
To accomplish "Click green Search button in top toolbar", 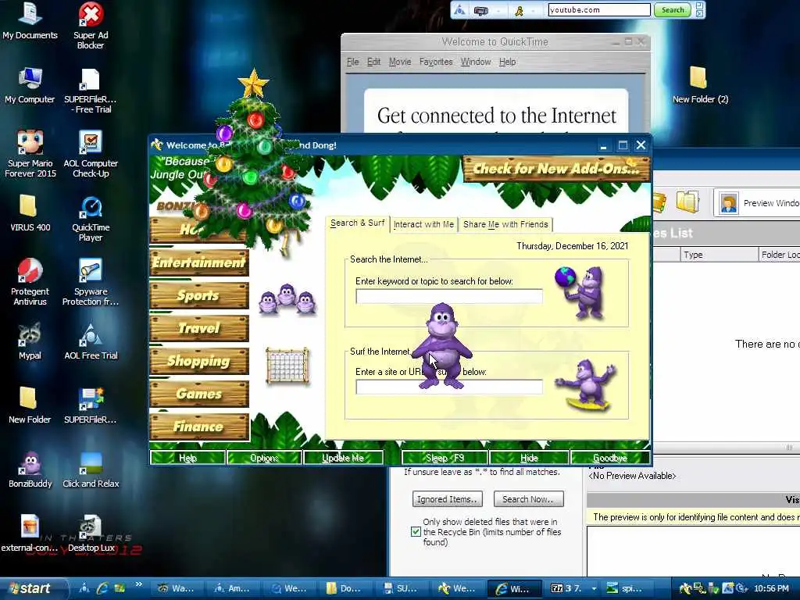I will coord(673,9).
